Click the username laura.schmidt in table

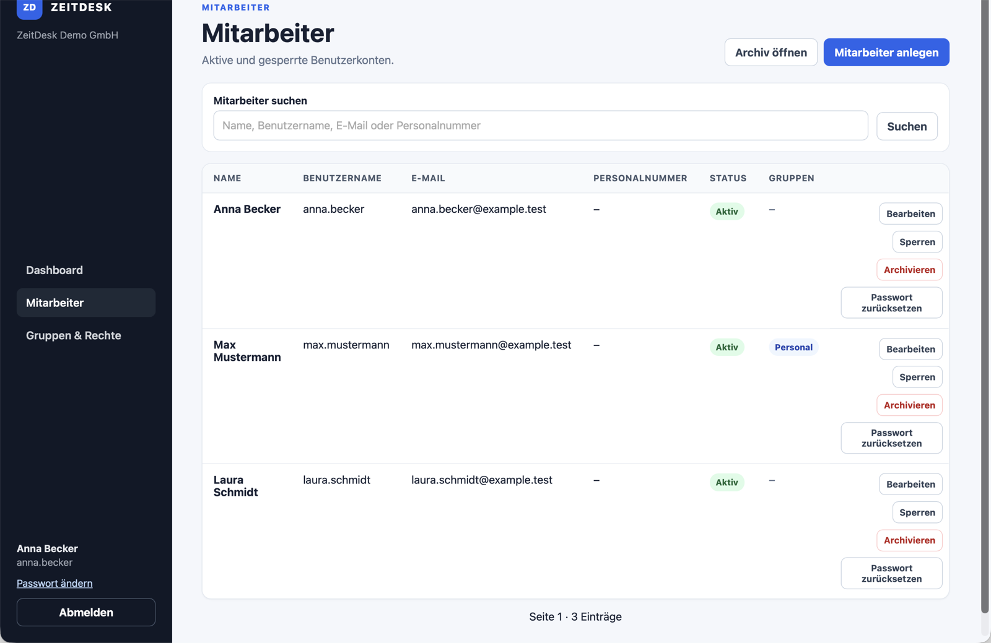pyautogui.click(x=336, y=480)
